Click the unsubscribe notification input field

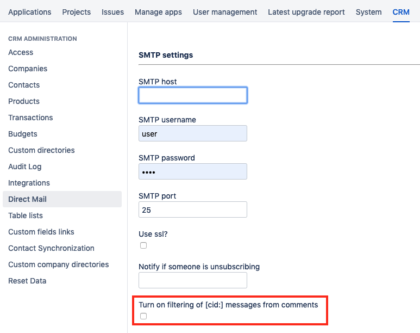tap(193, 280)
